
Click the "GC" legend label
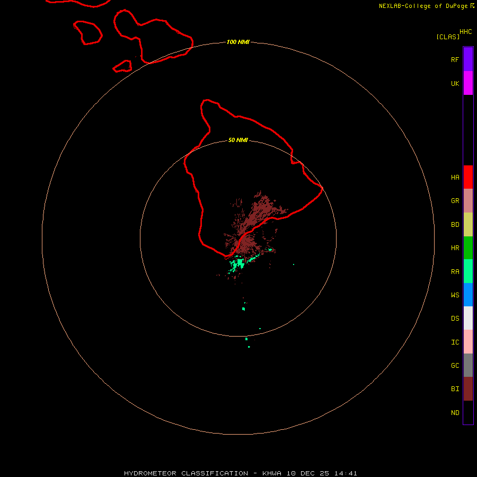pyautogui.click(x=455, y=366)
